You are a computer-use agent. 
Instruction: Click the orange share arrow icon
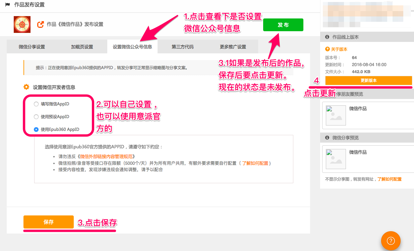click(40, 24)
